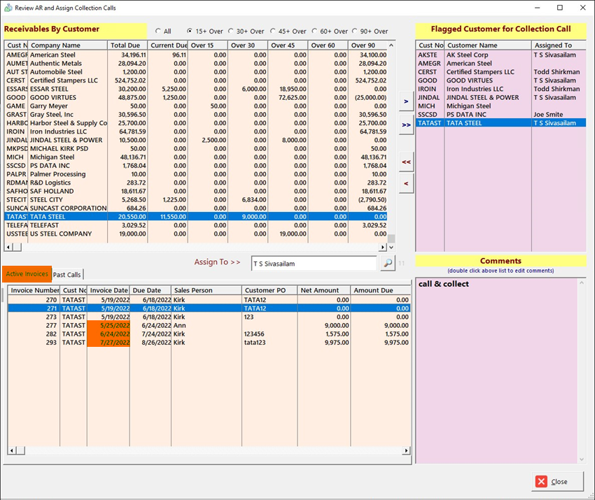Click inside the Comments text area
595x500 pixels.
coord(496,371)
